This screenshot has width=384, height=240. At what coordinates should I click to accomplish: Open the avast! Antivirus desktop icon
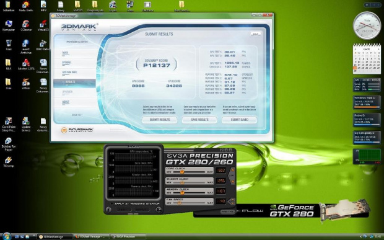pyautogui.click(x=26, y=47)
